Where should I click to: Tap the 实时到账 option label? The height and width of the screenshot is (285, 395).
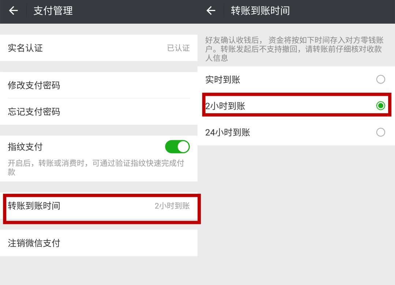[x=223, y=80]
